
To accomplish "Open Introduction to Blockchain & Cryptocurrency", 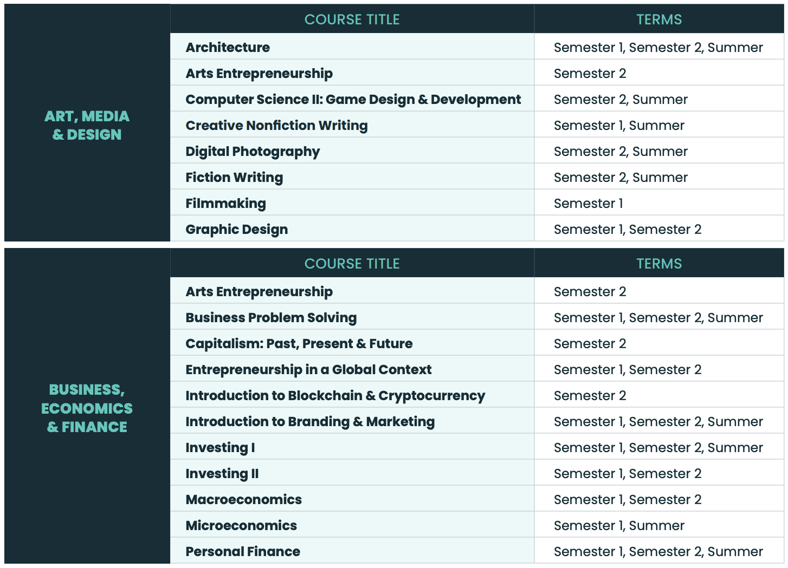I will [335, 396].
